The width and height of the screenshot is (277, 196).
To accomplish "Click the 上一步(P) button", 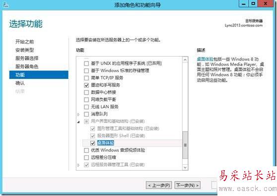I will pyautogui.click(x=159, y=185).
